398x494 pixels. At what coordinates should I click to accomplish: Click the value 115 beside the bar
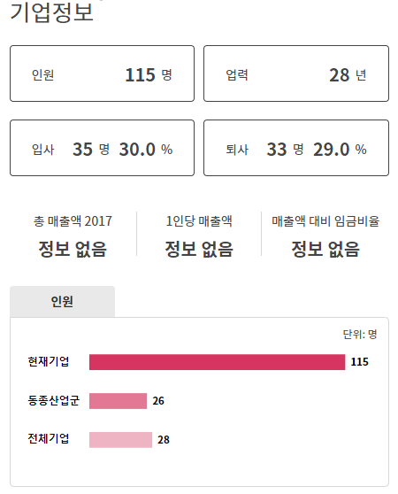pyautogui.click(x=359, y=362)
